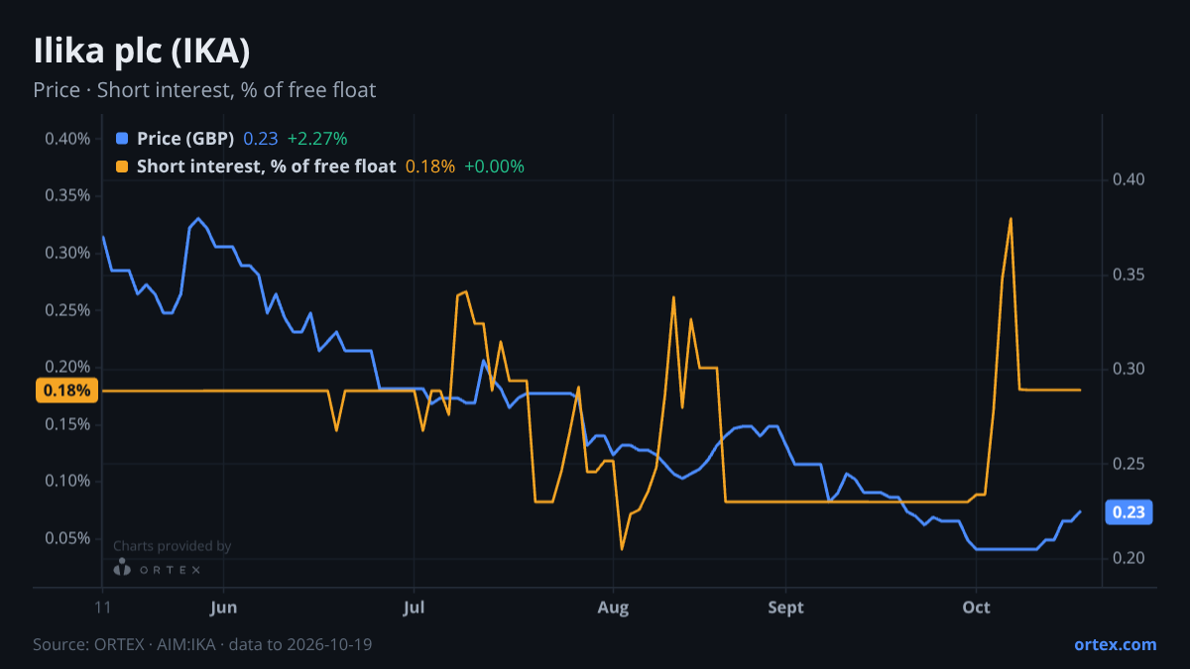Click the blue Price (GBP) legend swatch
This screenshot has height=669, width=1190.
(122, 139)
